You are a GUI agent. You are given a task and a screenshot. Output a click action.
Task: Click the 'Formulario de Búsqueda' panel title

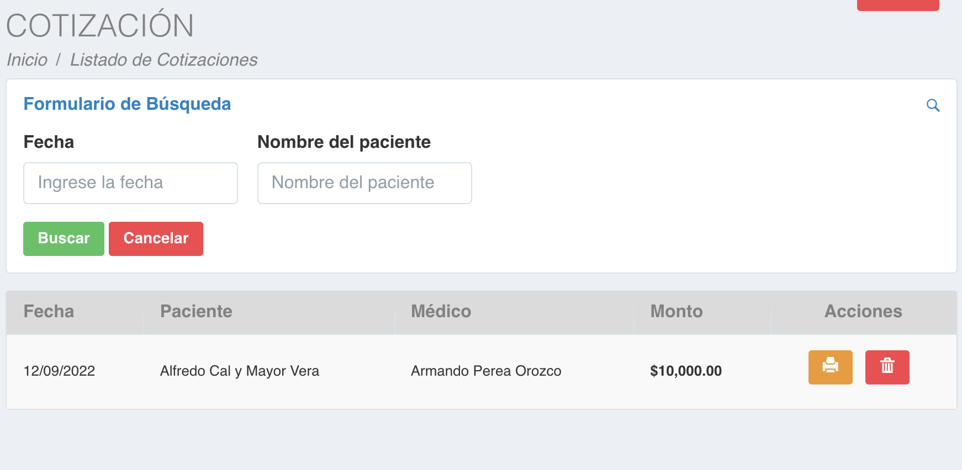(127, 104)
